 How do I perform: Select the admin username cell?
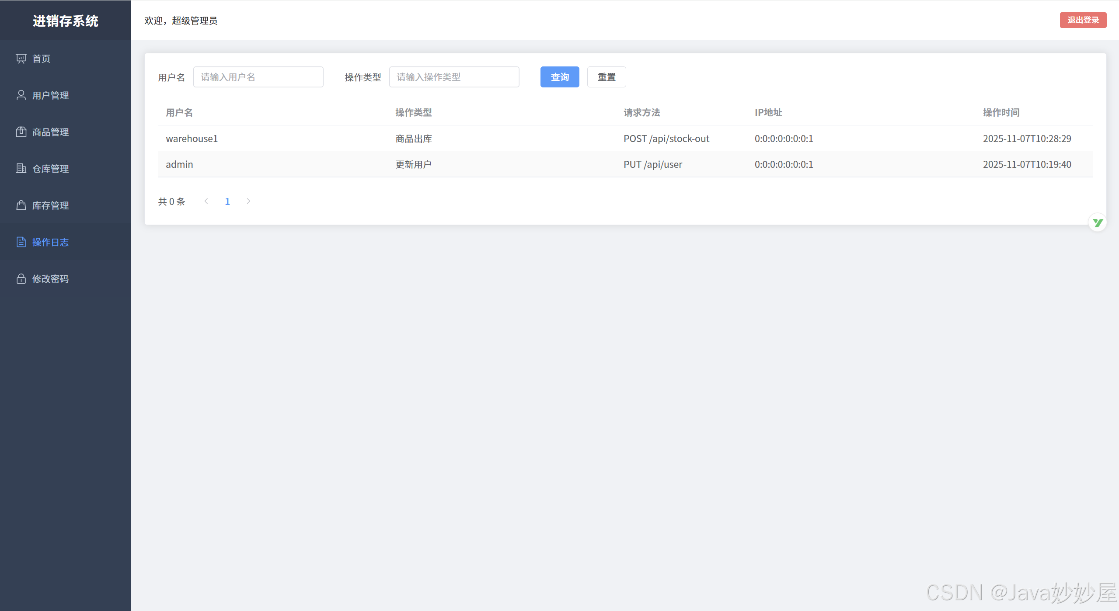click(x=179, y=164)
